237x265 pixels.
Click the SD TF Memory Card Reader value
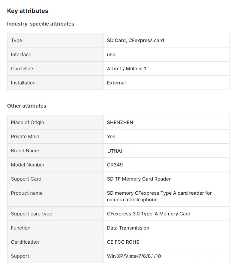(x=139, y=179)
